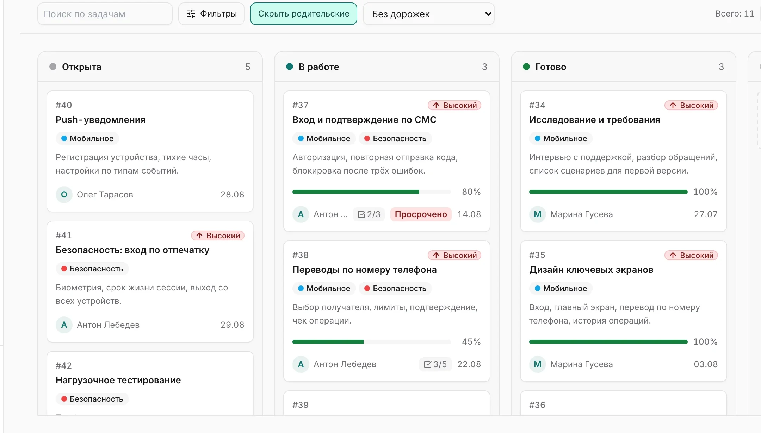Select the Олег Тарасов assignee name
The height and width of the screenshot is (433, 761).
click(105, 194)
